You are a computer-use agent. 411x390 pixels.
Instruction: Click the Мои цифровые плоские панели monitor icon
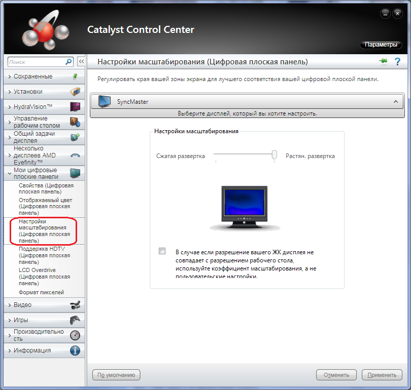click(75, 173)
